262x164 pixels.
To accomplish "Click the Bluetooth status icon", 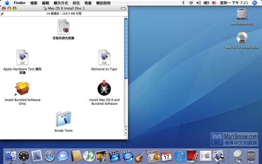I will 183,3.
